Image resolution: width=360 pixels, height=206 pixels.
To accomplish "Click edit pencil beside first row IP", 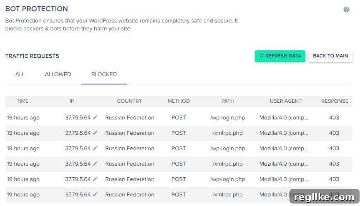I will 95,117.
